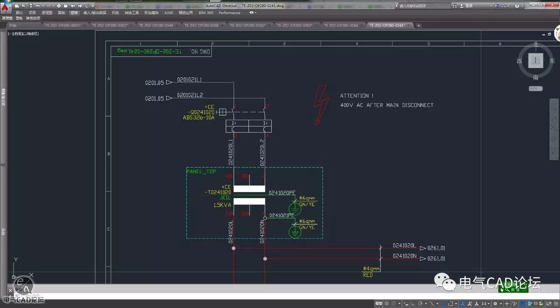Click the 登录 sign-in button
Image resolution: width=560 pixels, height=308 pixels.
(x=469, y=6)
